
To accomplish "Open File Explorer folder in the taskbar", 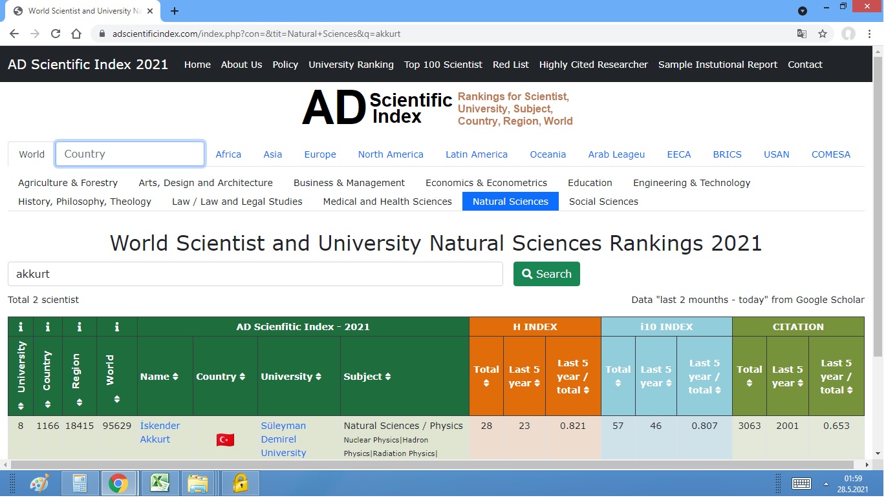I will (x=198, y=483).
